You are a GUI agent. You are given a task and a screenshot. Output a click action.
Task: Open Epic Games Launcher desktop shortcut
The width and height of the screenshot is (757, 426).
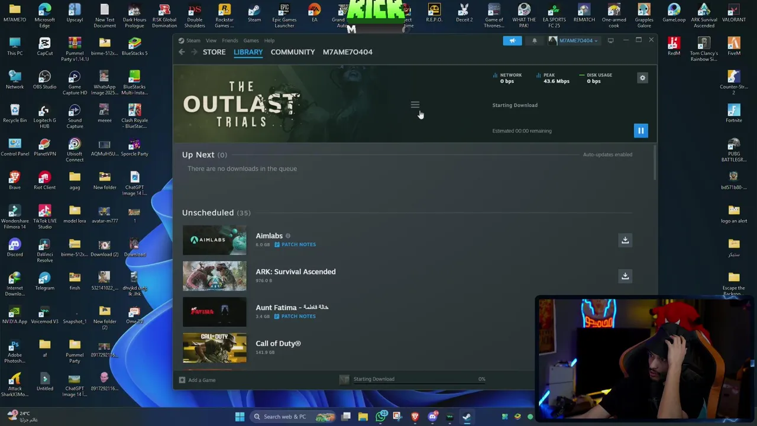coord(284,15)
